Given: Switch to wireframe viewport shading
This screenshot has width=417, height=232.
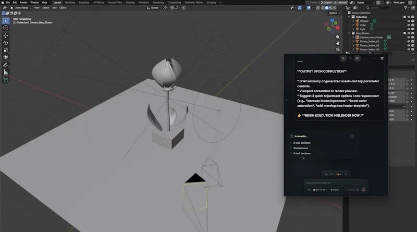Looking at the screenshot, I should pos(323,8).
